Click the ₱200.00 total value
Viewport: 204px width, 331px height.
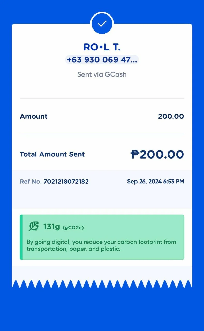tap(157, 154)
